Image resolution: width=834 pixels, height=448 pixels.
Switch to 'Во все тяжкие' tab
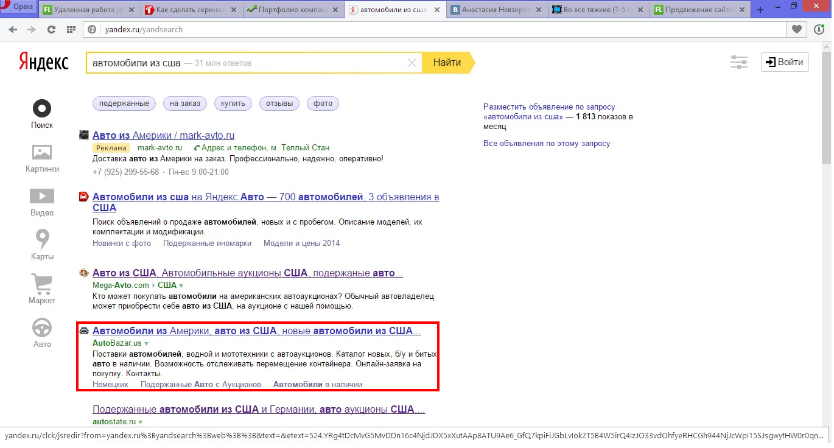pos(599,10)
